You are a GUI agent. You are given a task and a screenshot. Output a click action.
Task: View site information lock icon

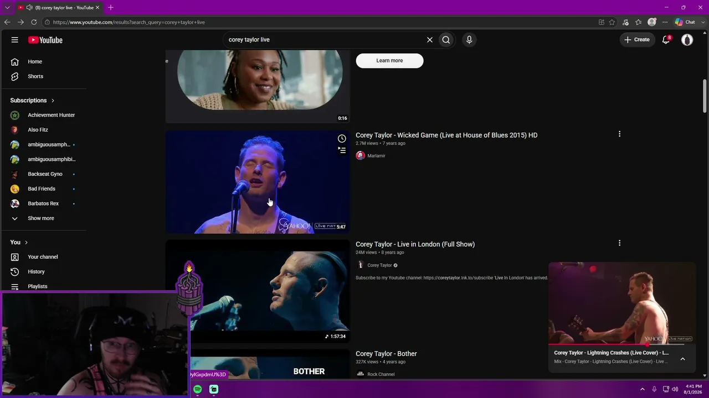(48, 22)
